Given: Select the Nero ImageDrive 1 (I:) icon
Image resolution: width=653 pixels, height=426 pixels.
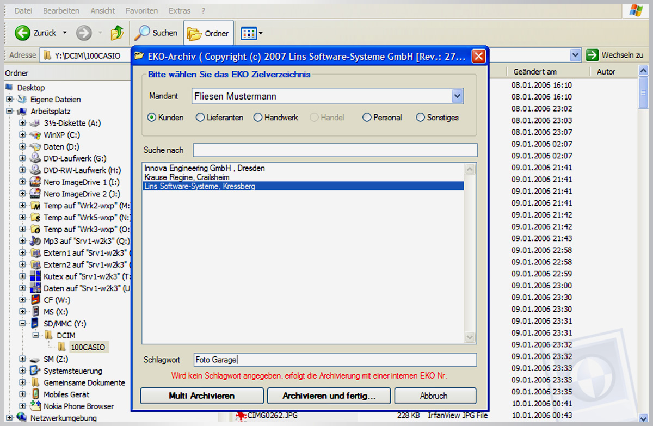Looking at the screenshot, I should (x=35, y=182).
